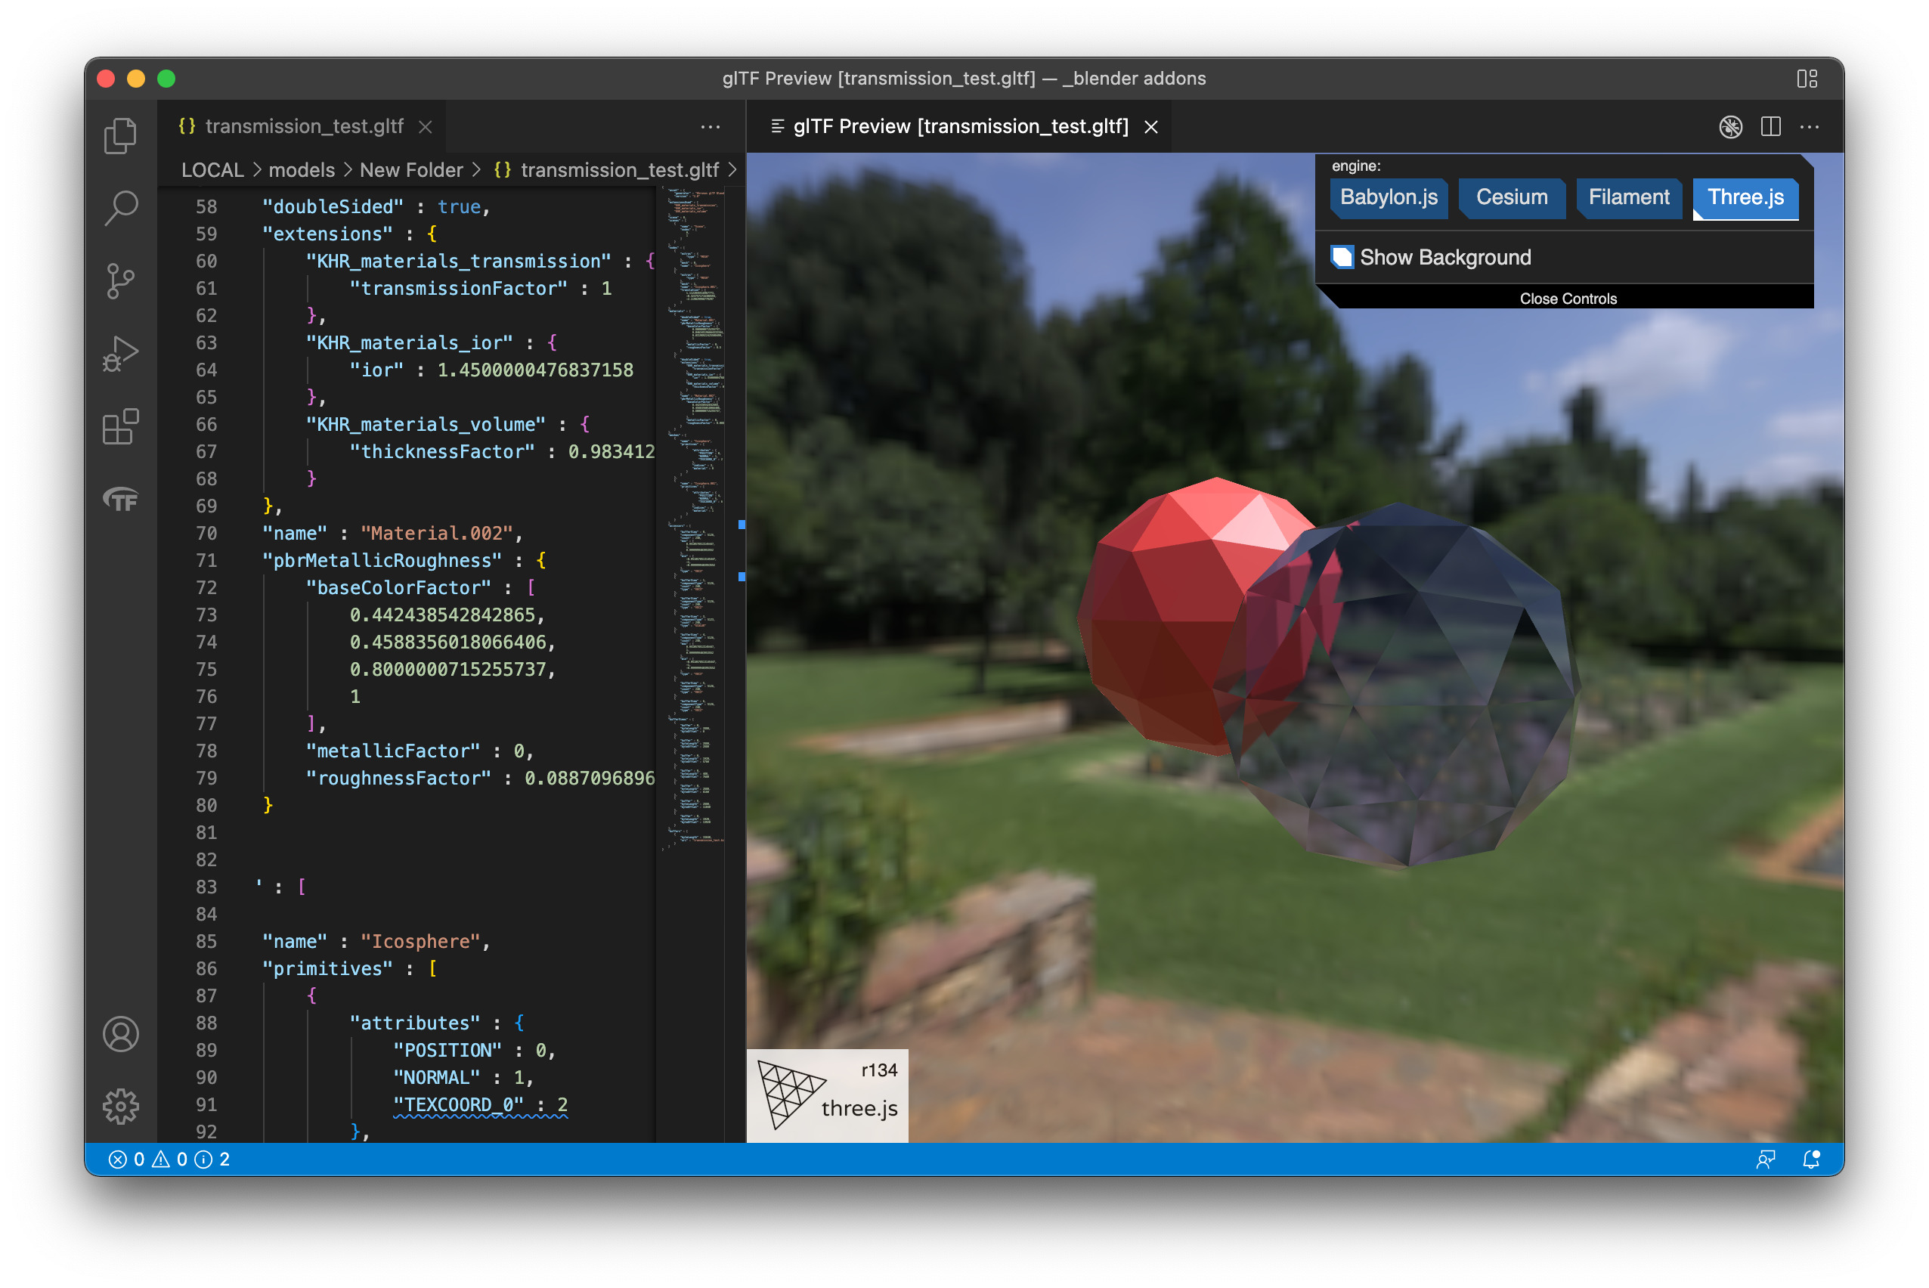The width and height of the screenshot is (1929, 1288).
Task: Click the Customize Layout icon in title bar
Action: coord(1806,78)
